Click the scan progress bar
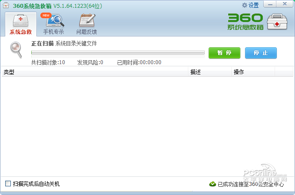 tap(118, 52)
